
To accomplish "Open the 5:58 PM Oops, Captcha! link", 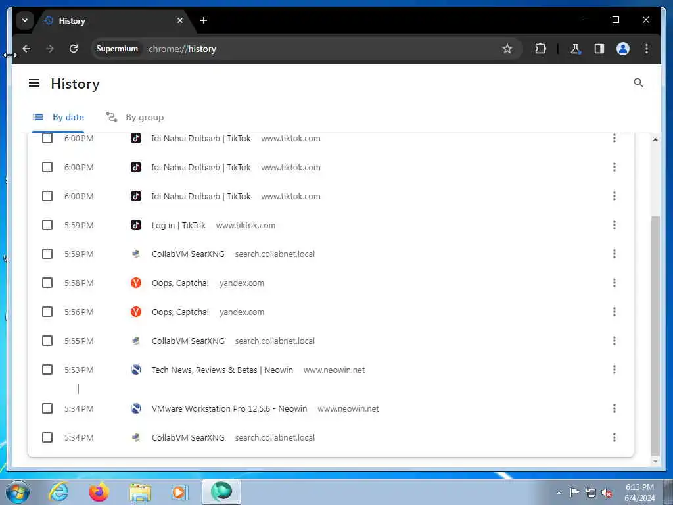I will pos(180,283).
